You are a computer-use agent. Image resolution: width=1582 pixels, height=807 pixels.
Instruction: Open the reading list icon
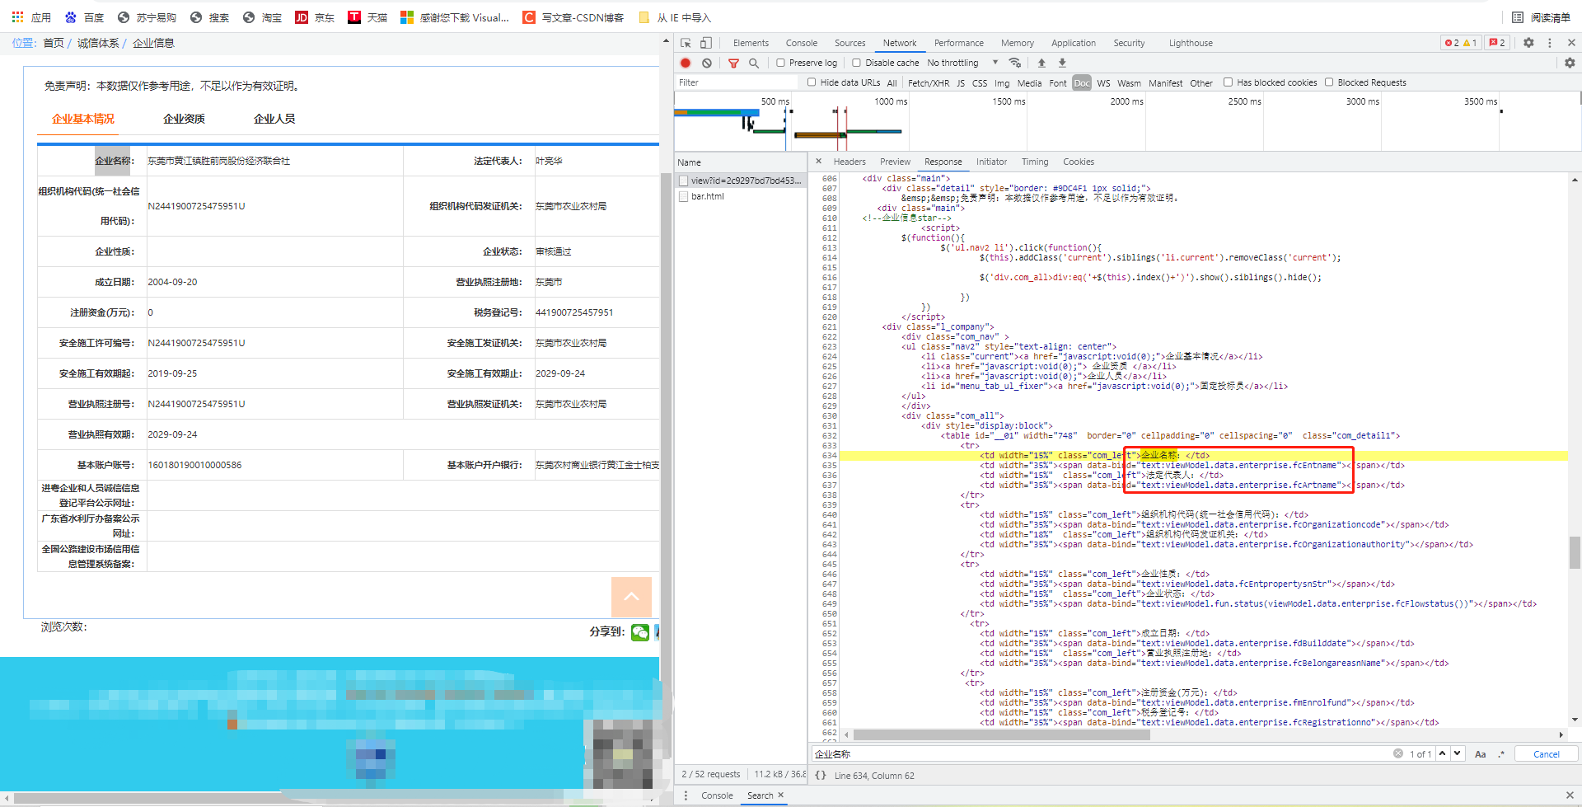click(x=1518, y=17)
